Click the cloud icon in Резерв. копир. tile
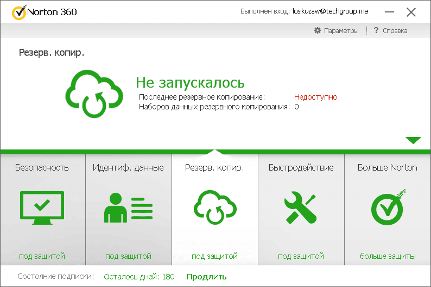Viewport: 431px width, 287px height. click(215, 207)
